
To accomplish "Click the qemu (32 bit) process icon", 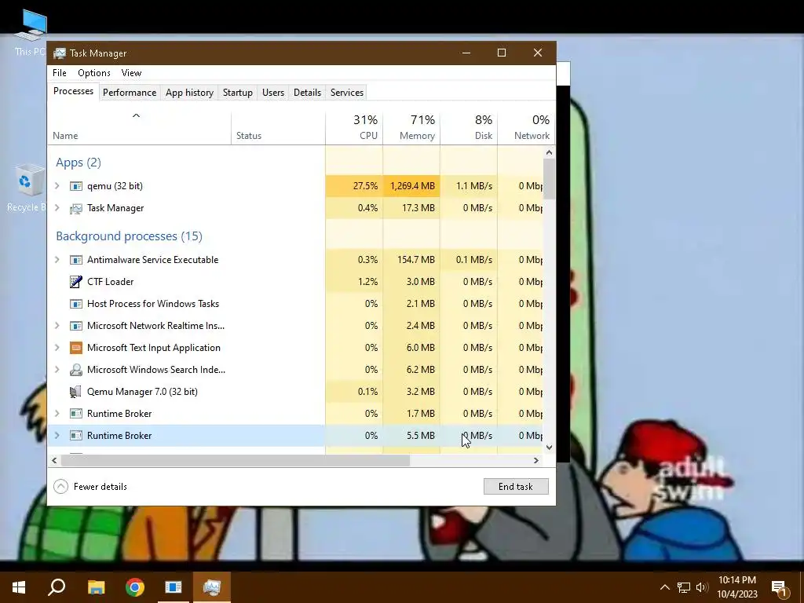I will pos(76,186).
